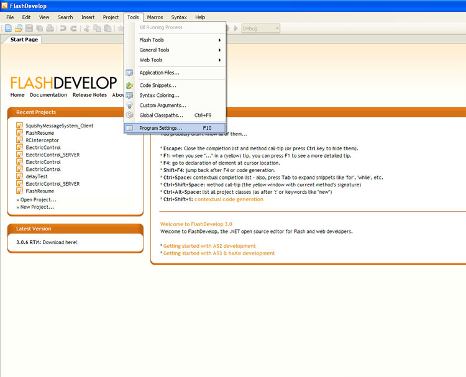This screenshot has height=377, width=466.
Task: Open the RCInterceptor recent project
Action: click(42, 140)
